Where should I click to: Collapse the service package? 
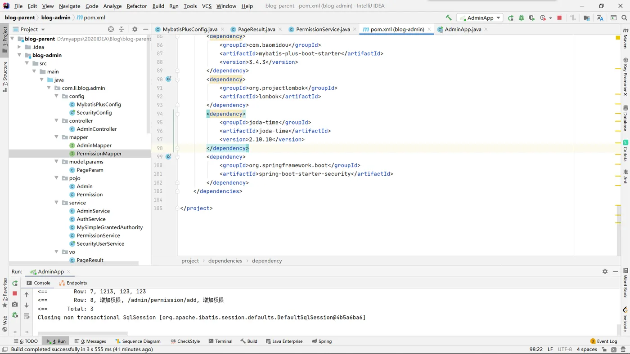pos(57,203)
